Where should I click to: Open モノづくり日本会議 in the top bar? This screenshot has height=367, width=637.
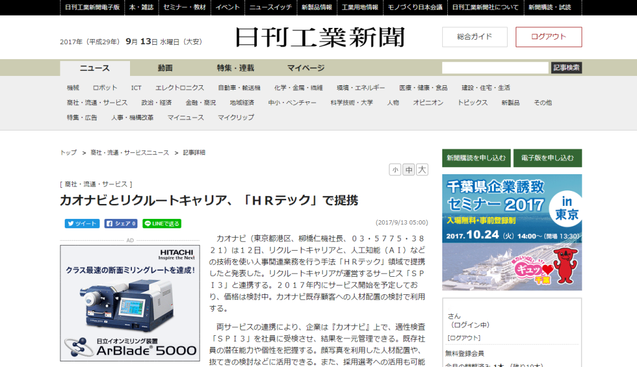pyautogui.click(x=415, y=7)
